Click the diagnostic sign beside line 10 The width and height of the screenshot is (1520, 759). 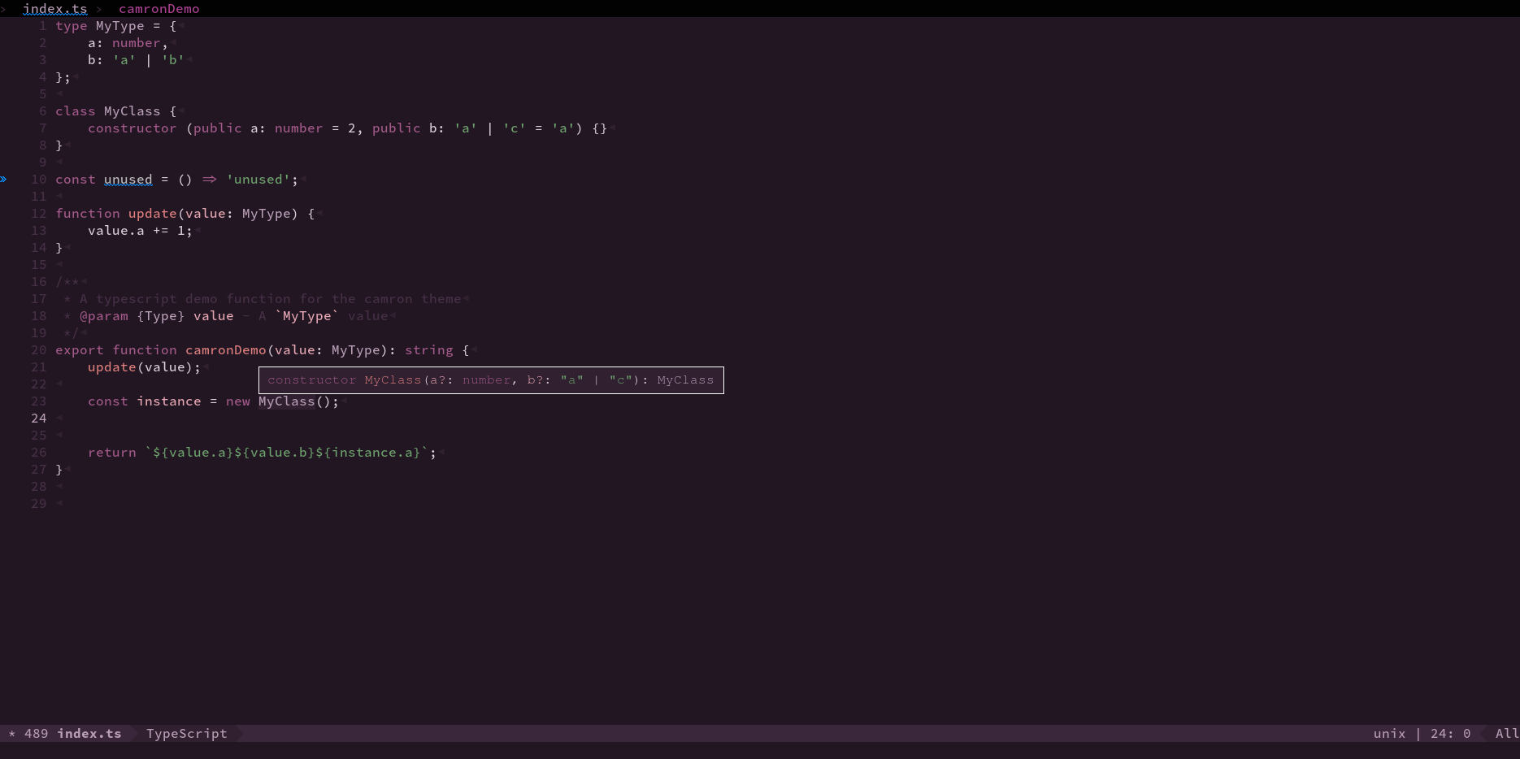[x=4, y=179]
